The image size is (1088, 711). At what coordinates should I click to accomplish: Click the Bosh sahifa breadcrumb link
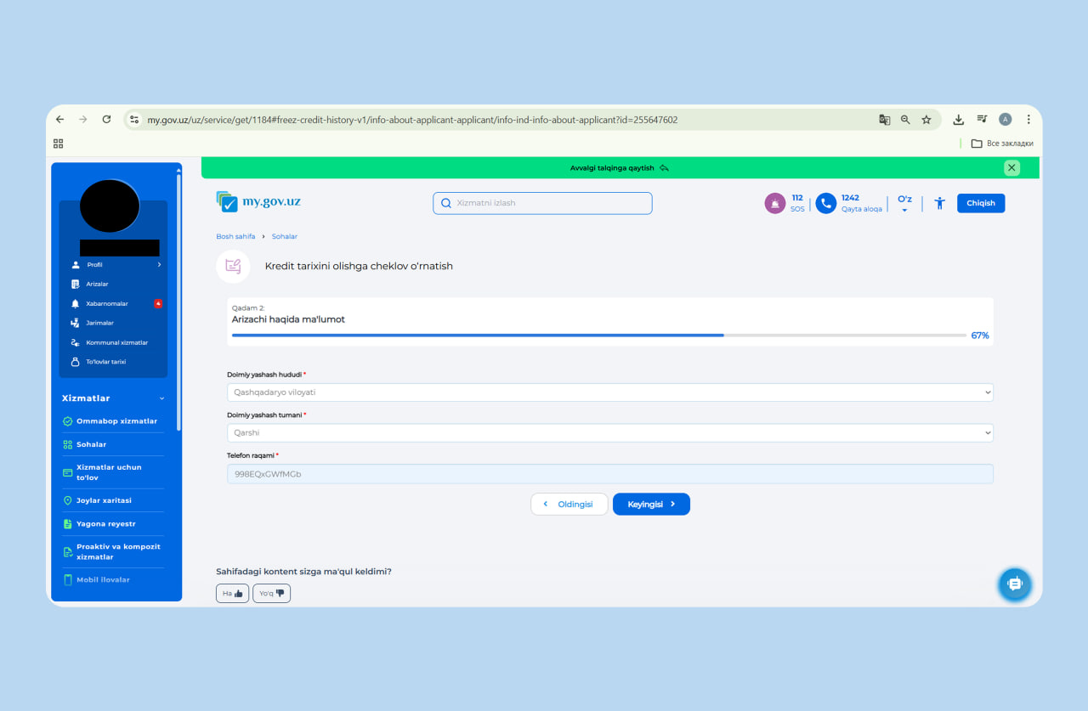coord(235,236)
